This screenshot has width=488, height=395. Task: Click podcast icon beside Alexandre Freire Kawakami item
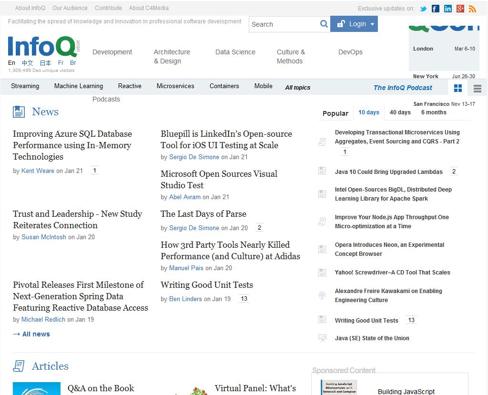322,295
